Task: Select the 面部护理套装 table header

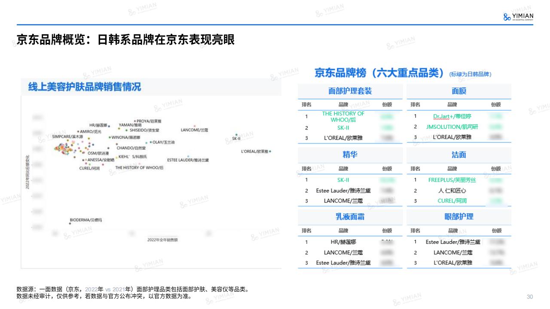Action: pyautogui.click(x=350, y=91)
